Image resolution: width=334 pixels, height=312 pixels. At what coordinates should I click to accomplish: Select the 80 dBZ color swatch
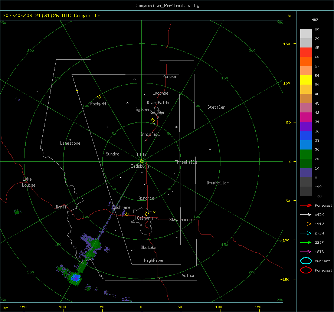[306, 34]
